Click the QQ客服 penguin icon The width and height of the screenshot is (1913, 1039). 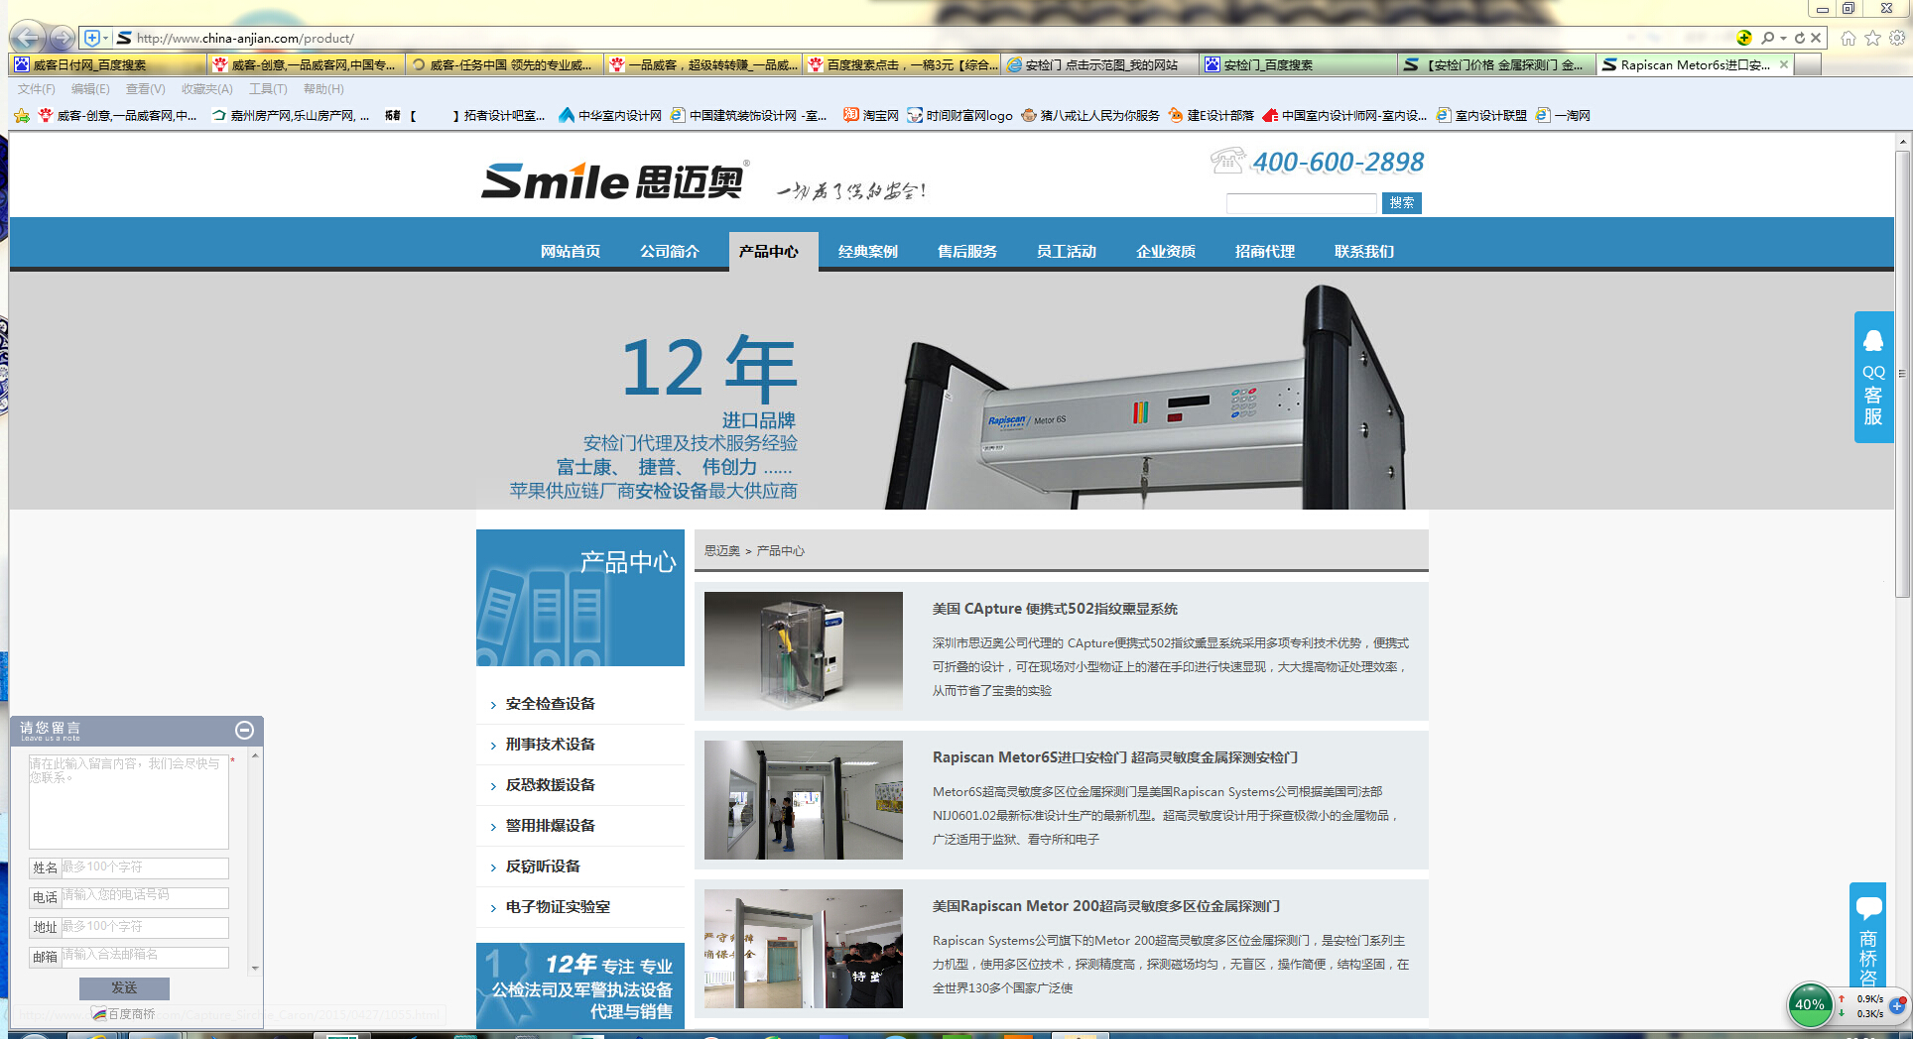click(1873, 342)
